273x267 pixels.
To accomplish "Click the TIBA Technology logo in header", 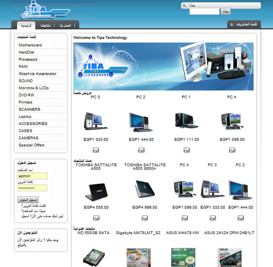I will pyautogui.click(x=45, y=10).
